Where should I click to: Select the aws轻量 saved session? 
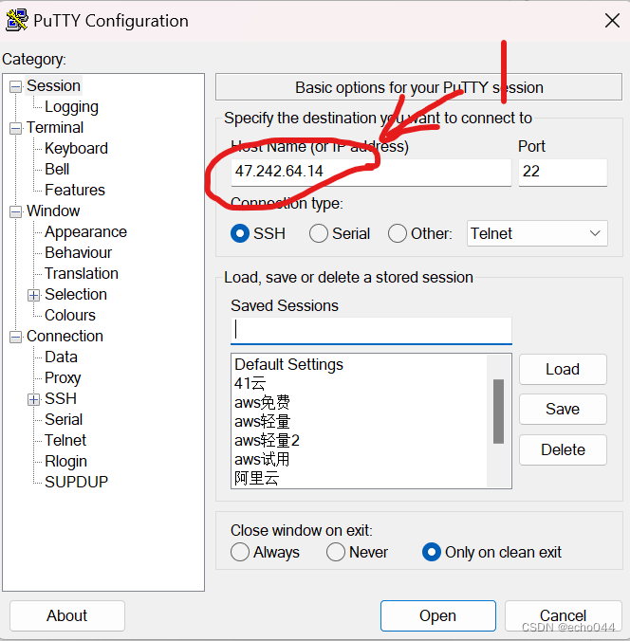pyautogui.click(x=262, y=421)
